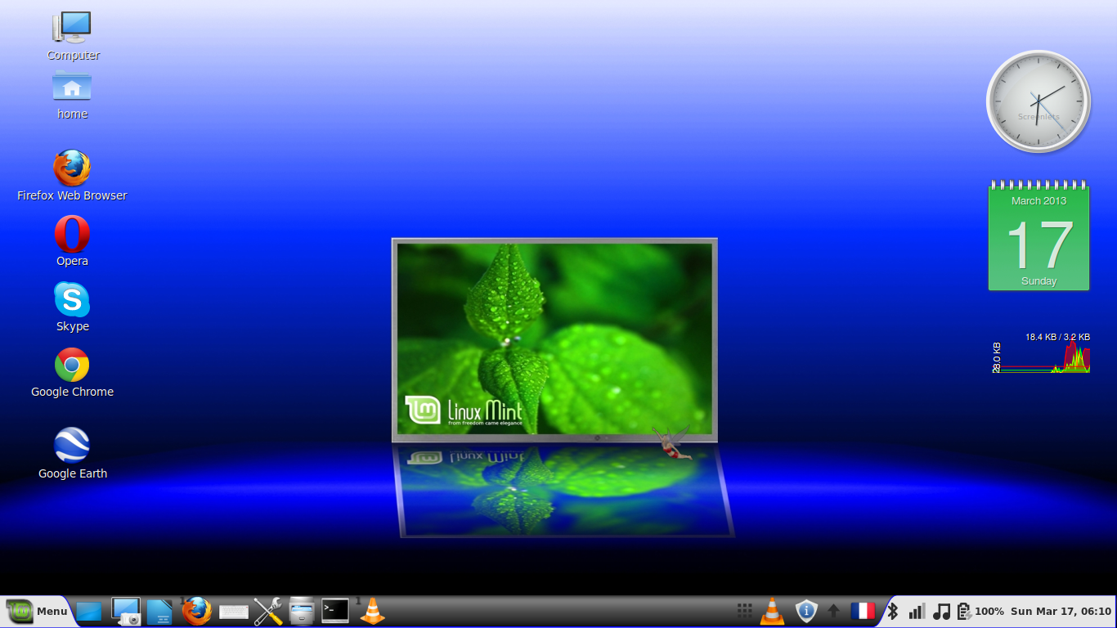Open the music note sound applet
Image resolution: width=1117 pixels, height=628 pixels.
pos(942,611)
